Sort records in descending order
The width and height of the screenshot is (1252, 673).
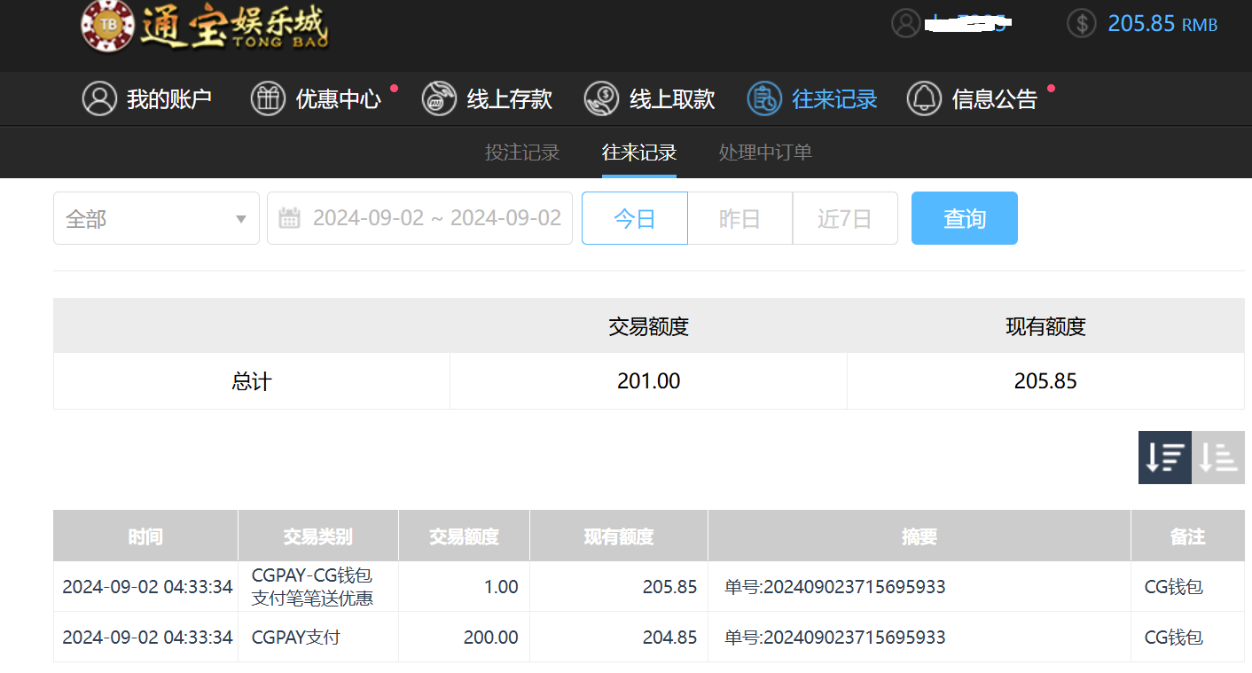click(x=1164, y=458)
